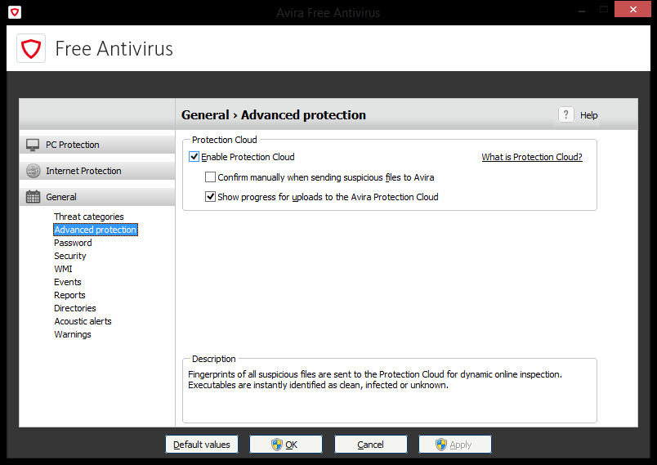Check Confirm manually when sending suspicious files

[x=210, y=177]
